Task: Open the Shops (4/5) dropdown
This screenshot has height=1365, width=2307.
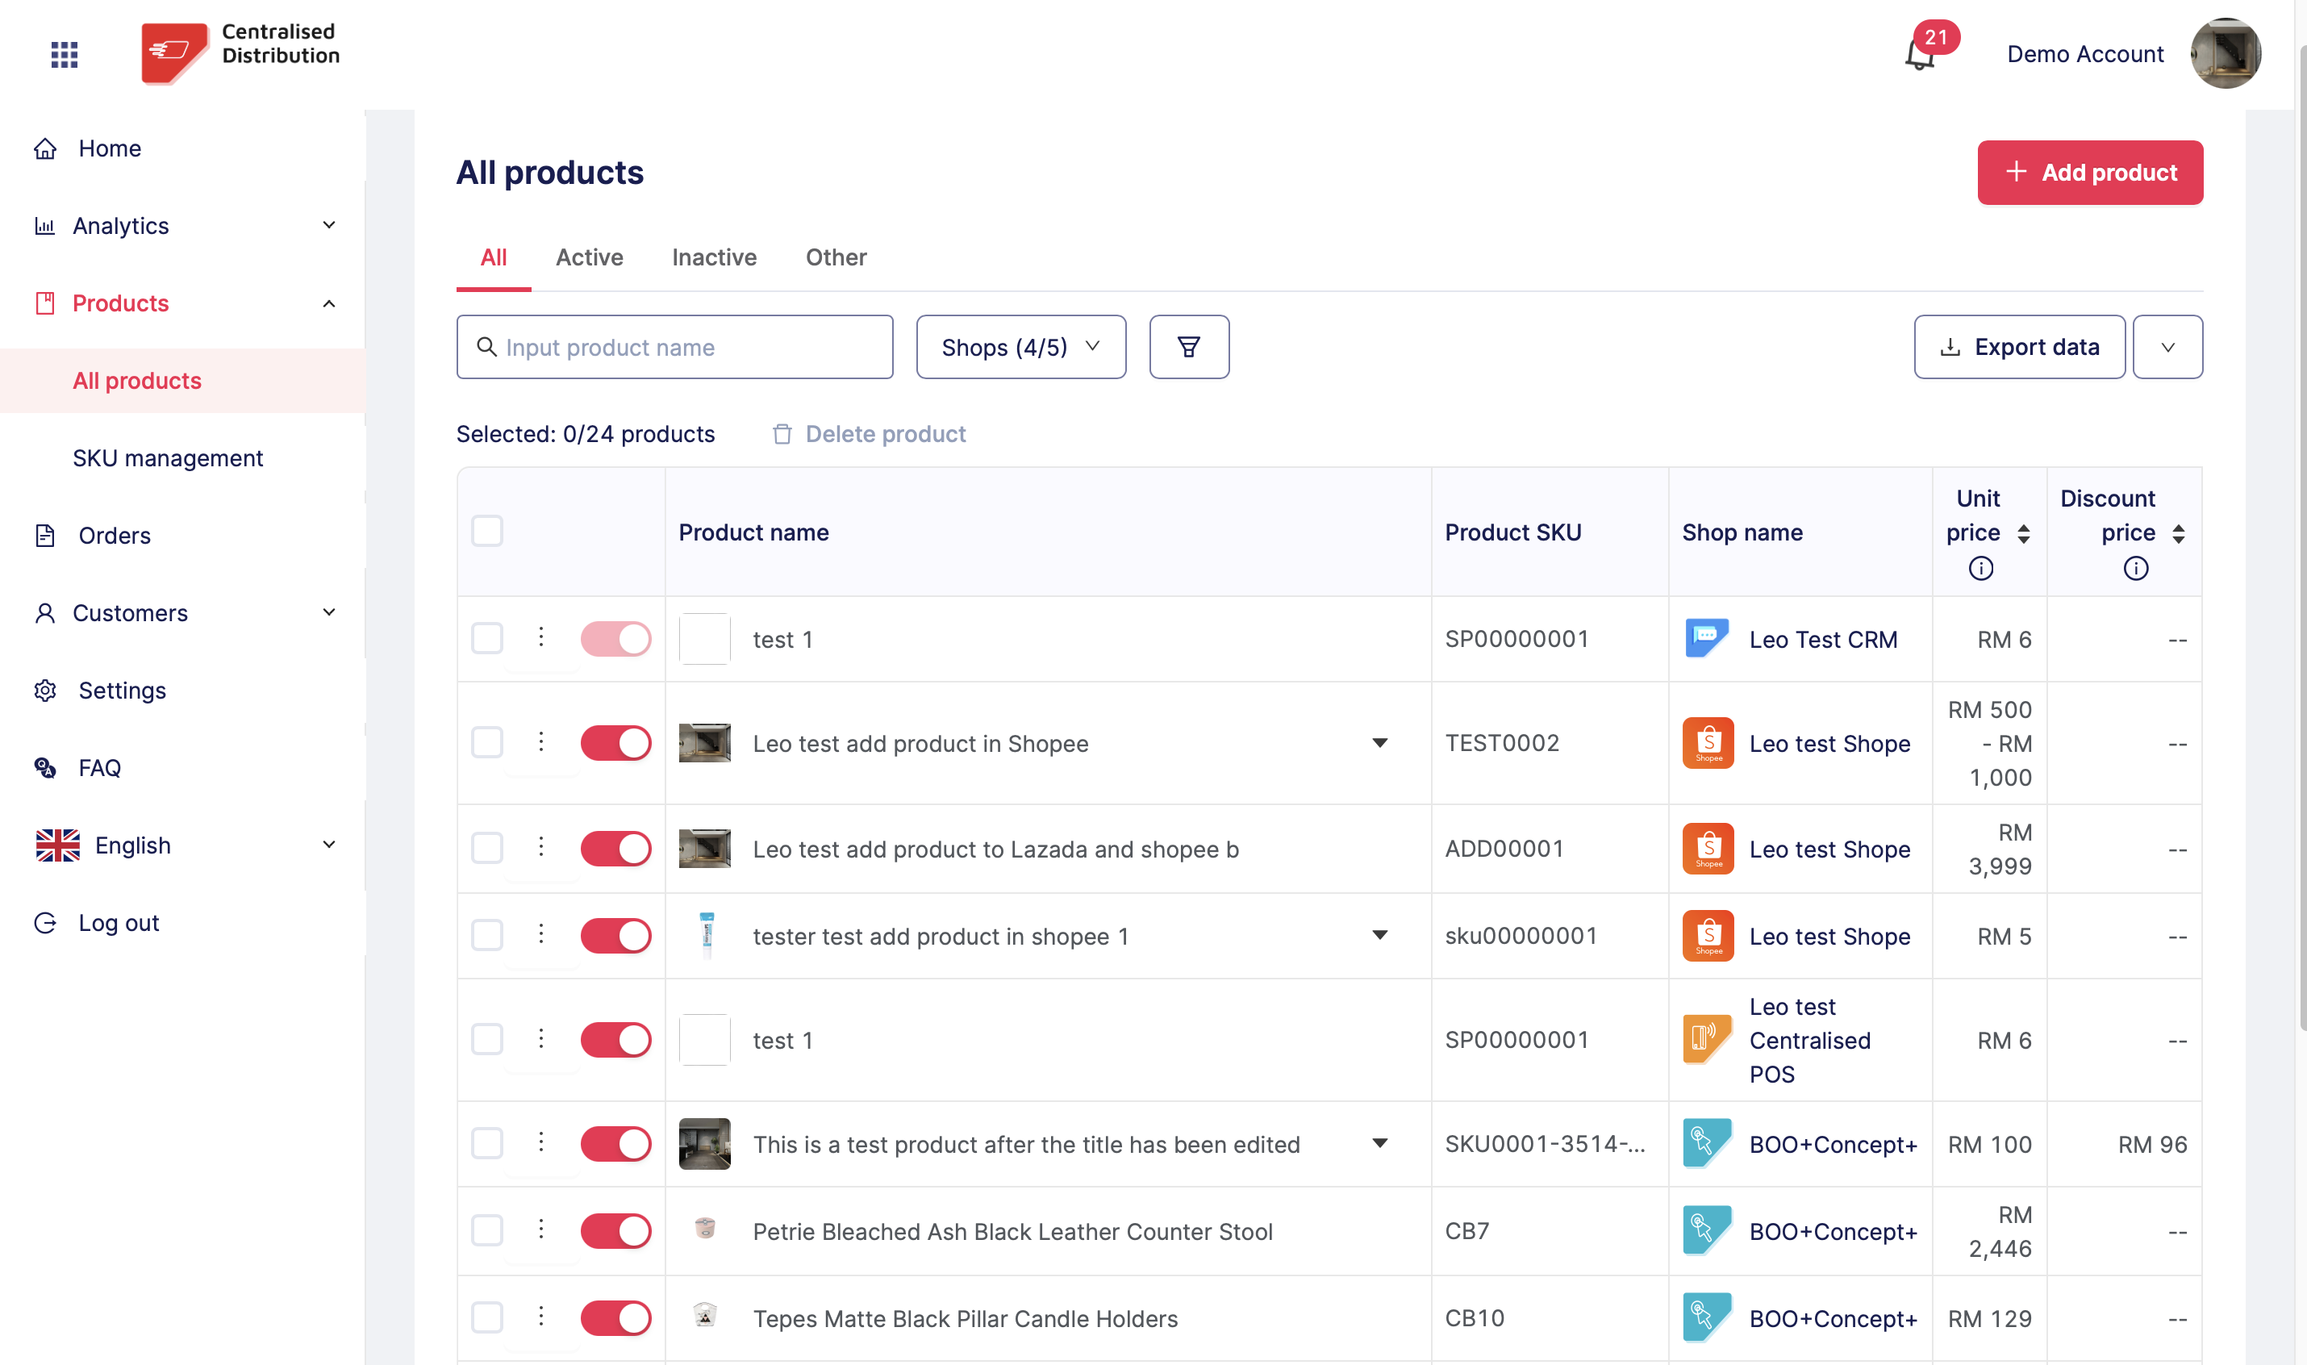Action: click(1020, 347)
